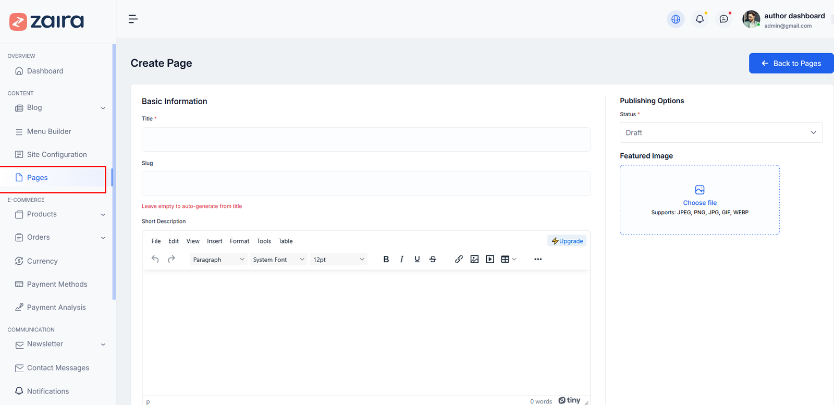Open the chat messages icon in header
The height and width of the screenshot is (405, 834).
point(723,19)
